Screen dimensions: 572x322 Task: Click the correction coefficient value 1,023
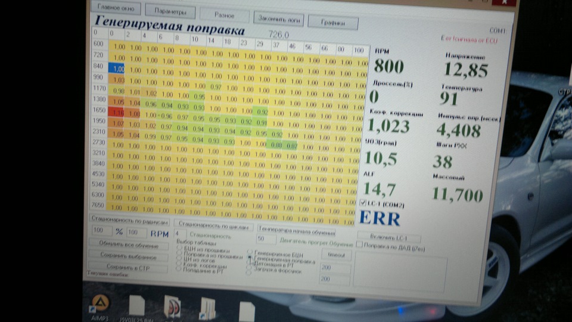[x=388, y=126]
